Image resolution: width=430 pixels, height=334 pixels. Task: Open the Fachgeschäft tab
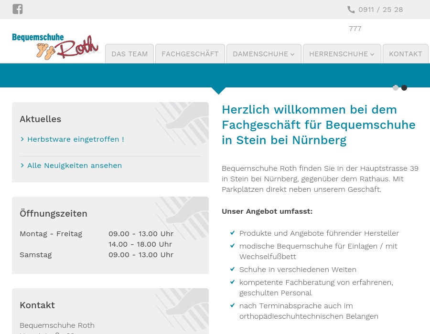pyautogui.click(x=190, y=54)
